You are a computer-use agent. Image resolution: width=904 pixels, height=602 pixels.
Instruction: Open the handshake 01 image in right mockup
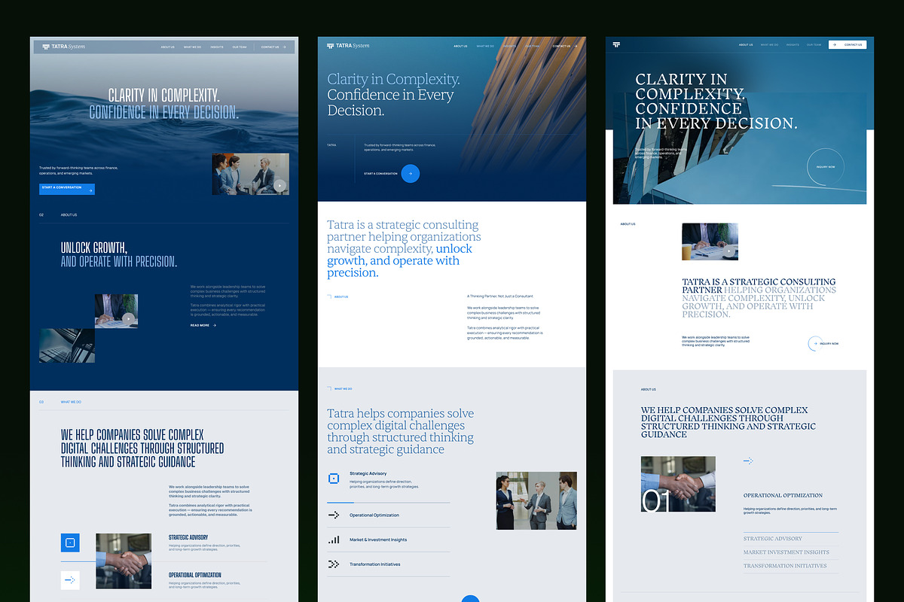[x=678, y=484]
